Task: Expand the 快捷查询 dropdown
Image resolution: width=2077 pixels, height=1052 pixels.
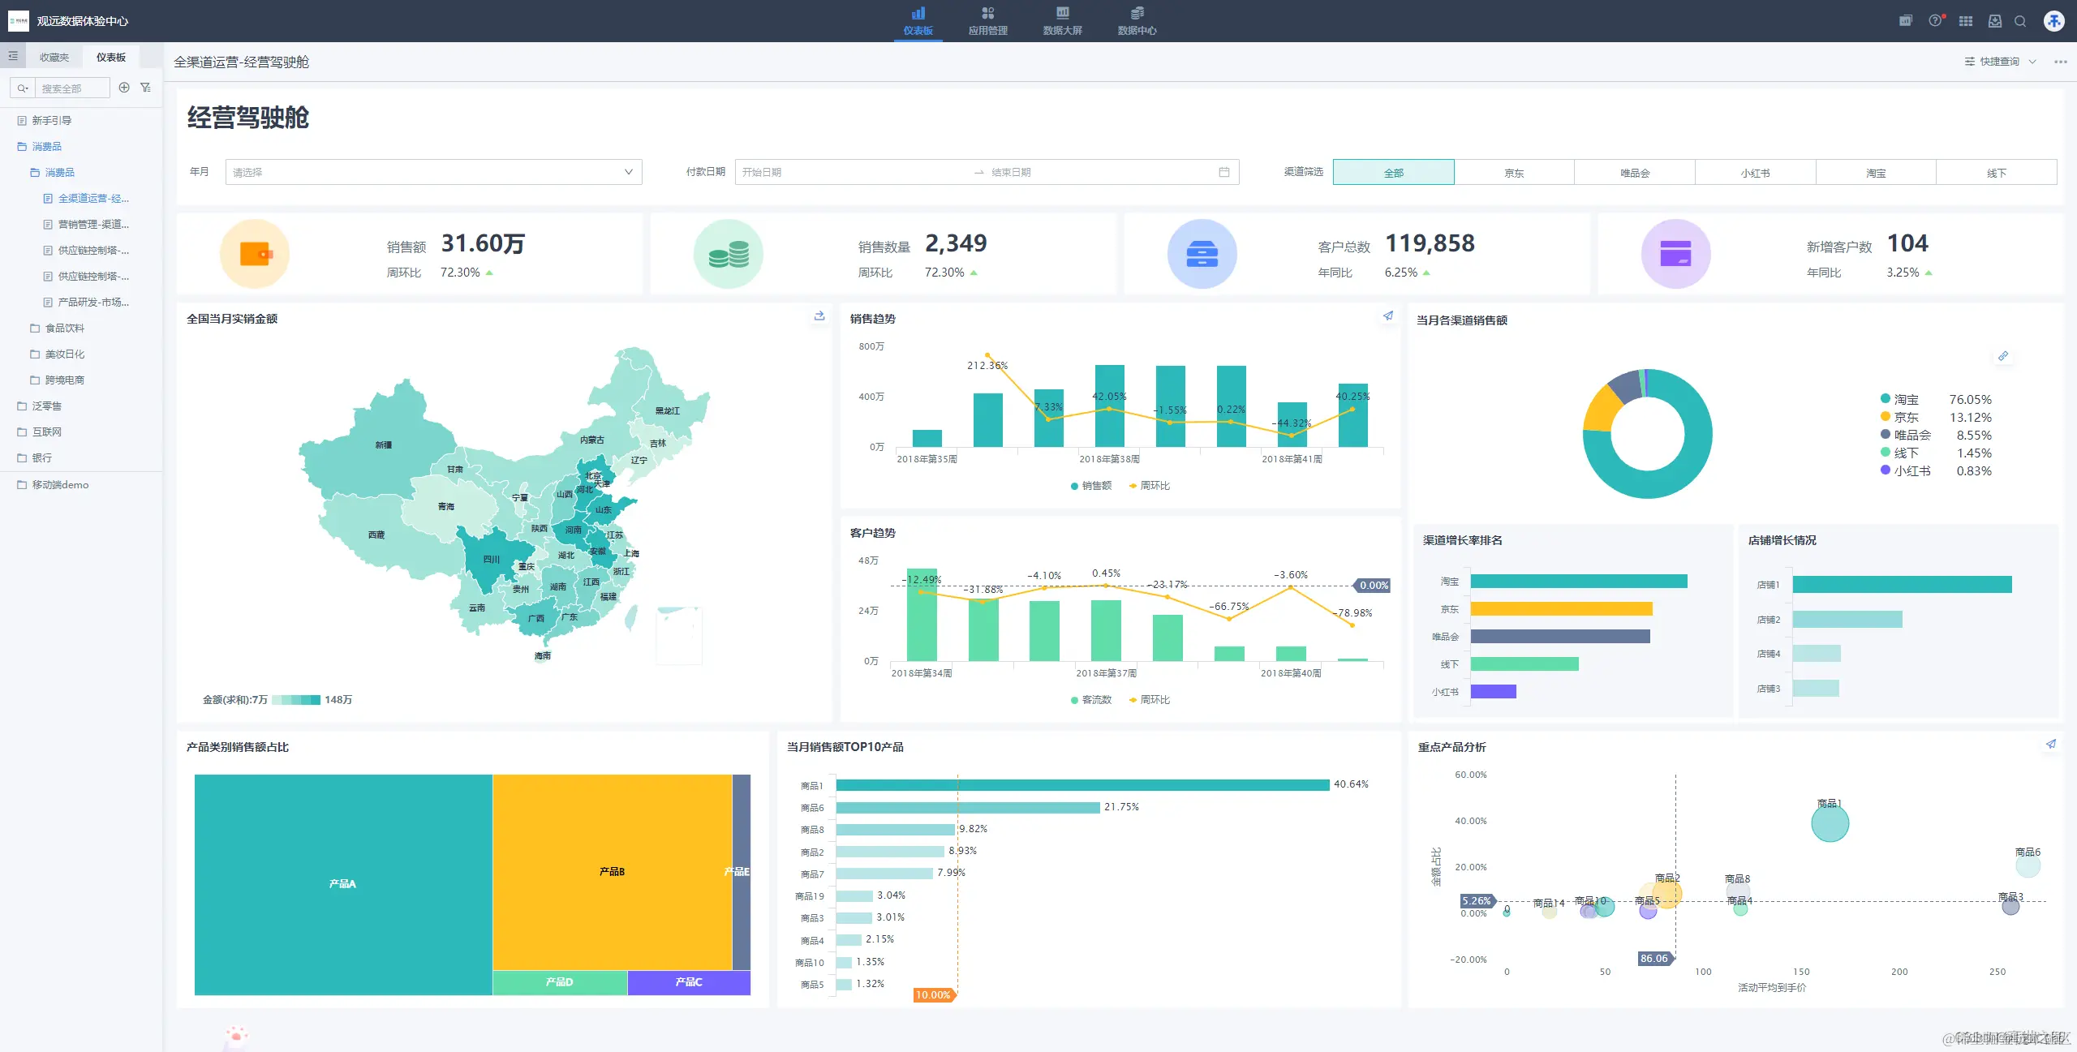Action: (2000, 62)
